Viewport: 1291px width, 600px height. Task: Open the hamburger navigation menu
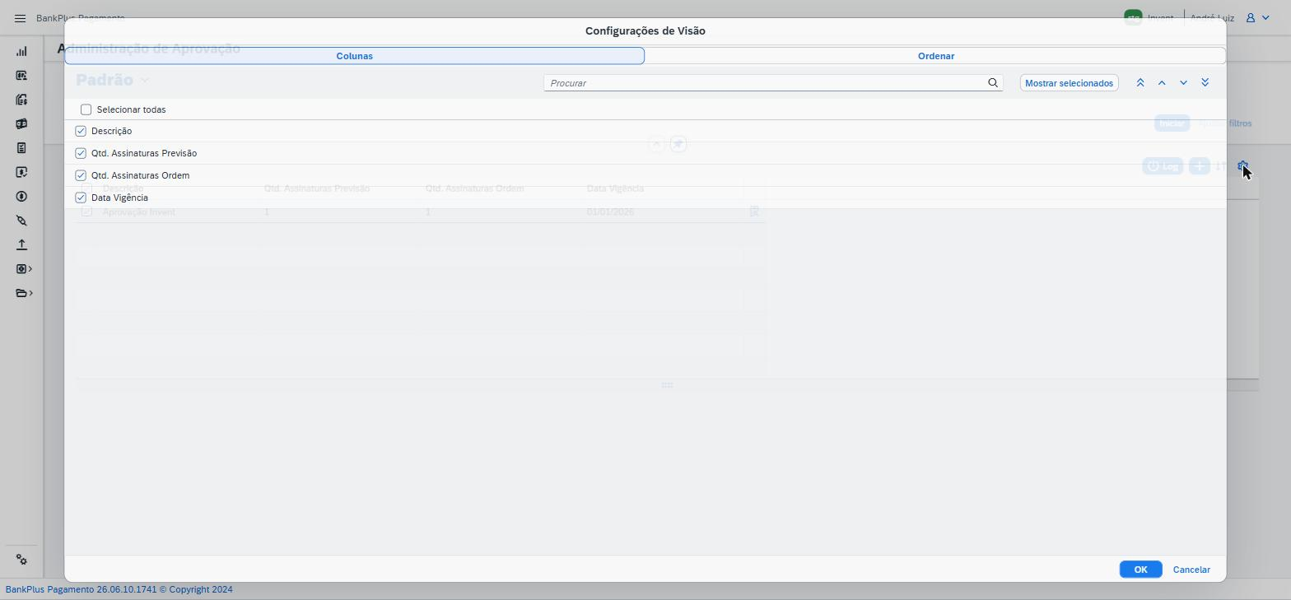[21, 18]
